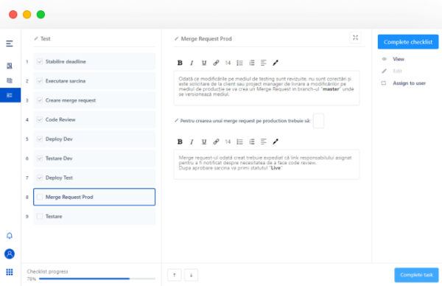The height and width of the screenshot is (286, 442).
Task: Open the user profile avatar icon
Action: click(10, 254)
